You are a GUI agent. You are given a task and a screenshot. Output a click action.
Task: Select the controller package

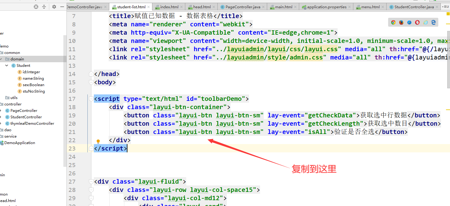coord(13,104)
